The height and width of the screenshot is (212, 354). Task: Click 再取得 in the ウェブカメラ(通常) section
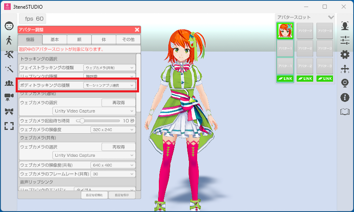tap(118, 103)
